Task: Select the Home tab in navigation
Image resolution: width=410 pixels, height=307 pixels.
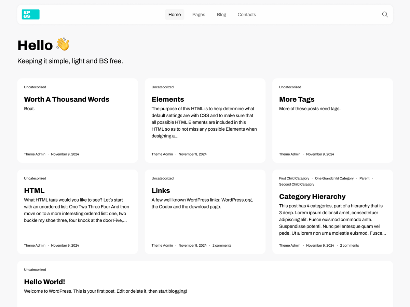Action: (x=175, y=14)
